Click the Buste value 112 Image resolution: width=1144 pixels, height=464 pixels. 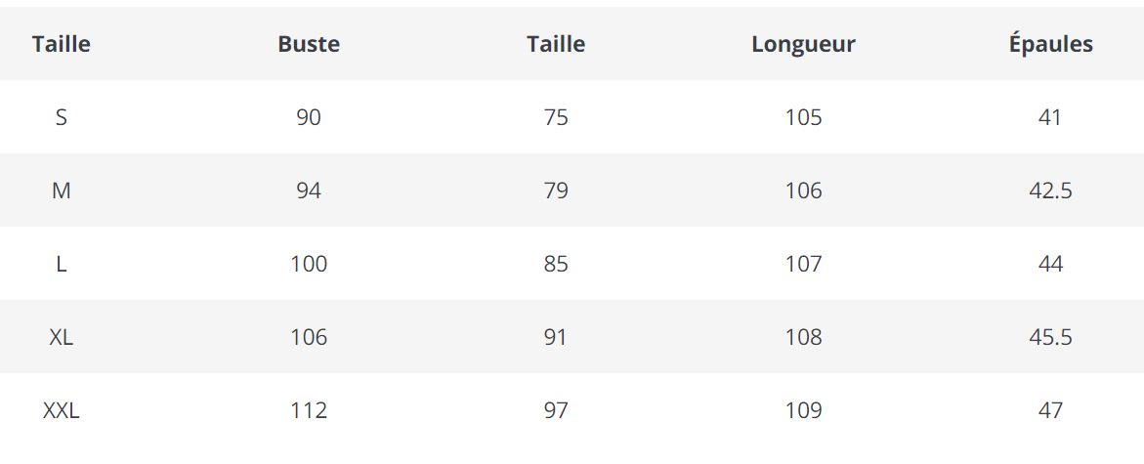click(x=309, y=410)
